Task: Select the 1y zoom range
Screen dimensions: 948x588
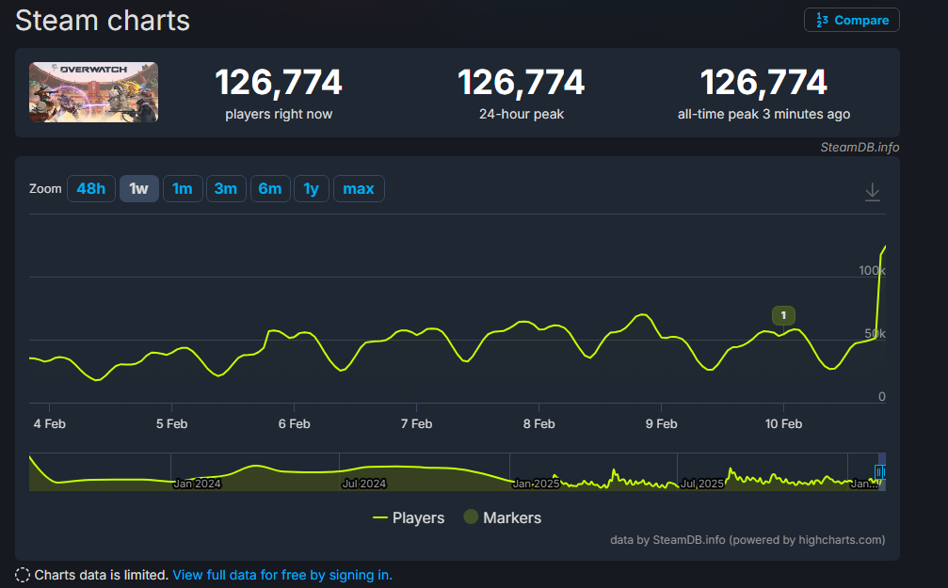Action: 312,188
